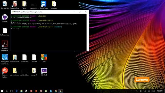Open the MINGW64 window system menu icon
The width and height of the screenshot is (165, 93).
click(13, 12)
